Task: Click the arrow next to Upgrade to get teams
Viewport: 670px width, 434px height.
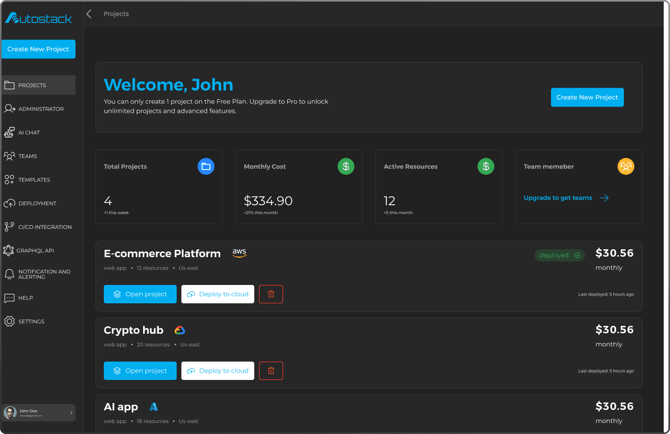Action: (604, 198)
